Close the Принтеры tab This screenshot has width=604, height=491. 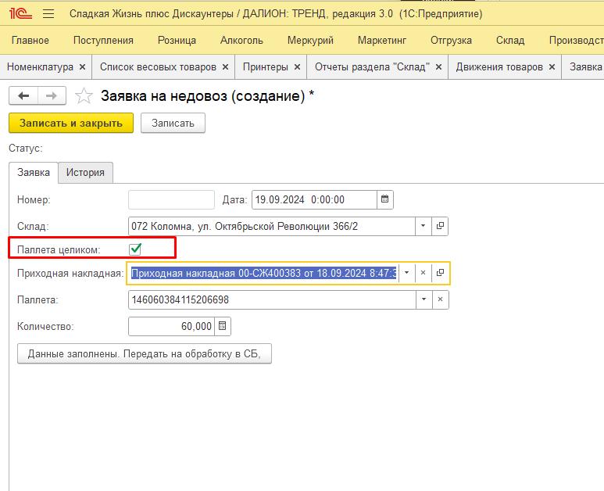coord(297,67)
